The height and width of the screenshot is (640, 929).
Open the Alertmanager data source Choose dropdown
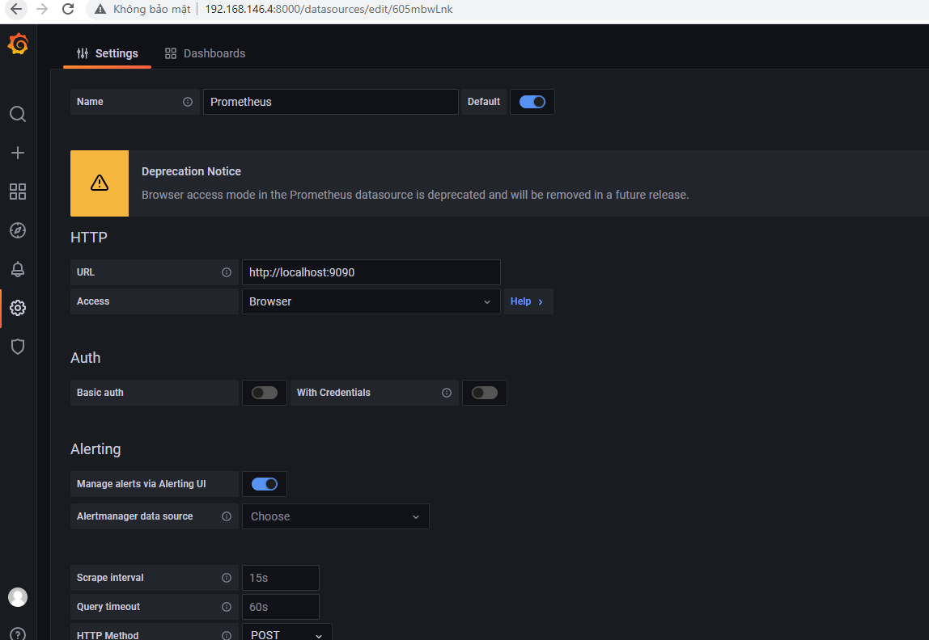pos(335,516)
